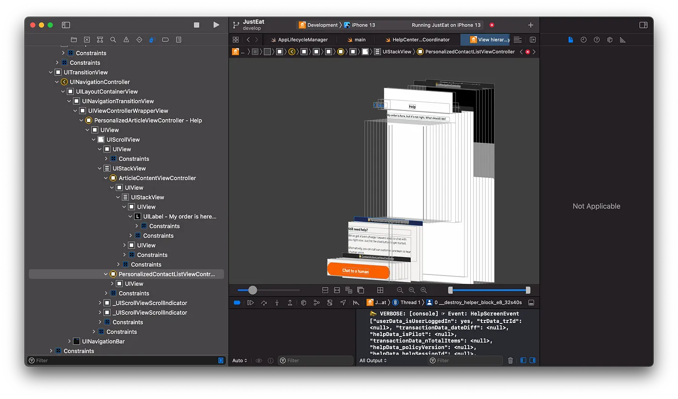This screenshot has height=399, width=678.
Task: Open the File inspector tab
Action: click(x=570, y=40)
